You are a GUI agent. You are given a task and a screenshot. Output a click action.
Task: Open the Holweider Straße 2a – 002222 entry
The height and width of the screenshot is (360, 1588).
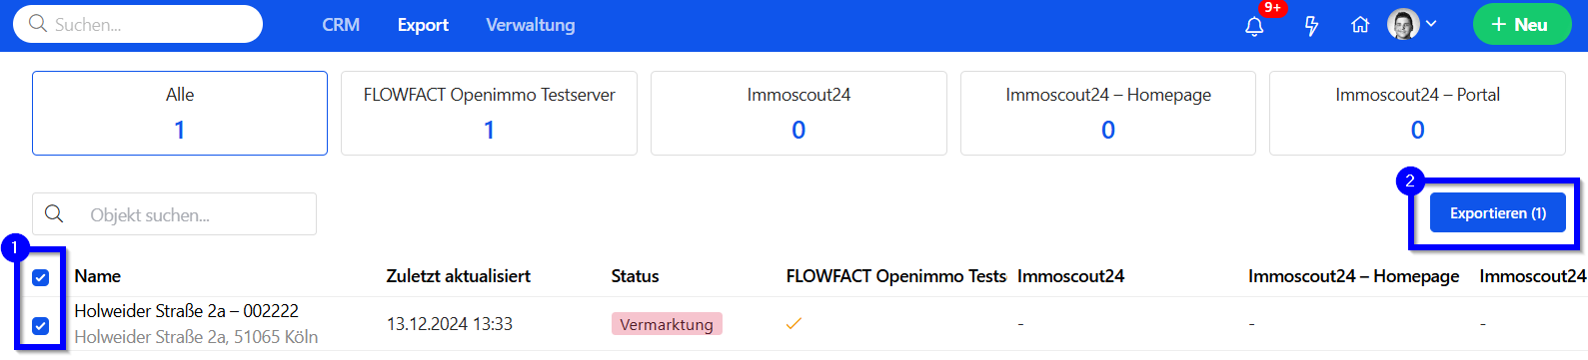[x=186, y=311]
